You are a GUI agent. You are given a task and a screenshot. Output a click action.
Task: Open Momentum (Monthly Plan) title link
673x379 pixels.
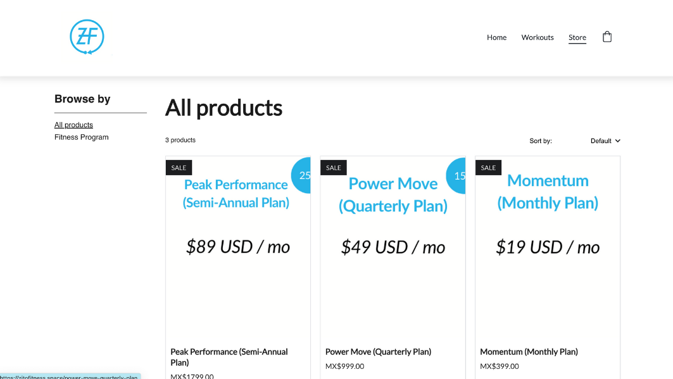[529, 352]
